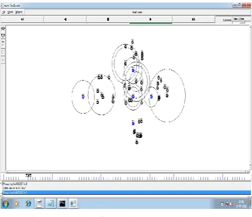The width and height of the screenshot is (252, 217).
Task: Click the current time value display
Action: point(227,20)
